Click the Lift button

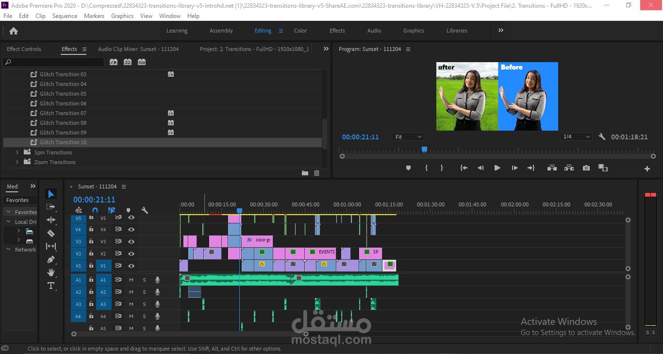point(552,168)
